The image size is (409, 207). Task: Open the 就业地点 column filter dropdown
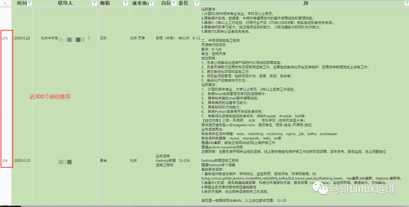(152, 3)
